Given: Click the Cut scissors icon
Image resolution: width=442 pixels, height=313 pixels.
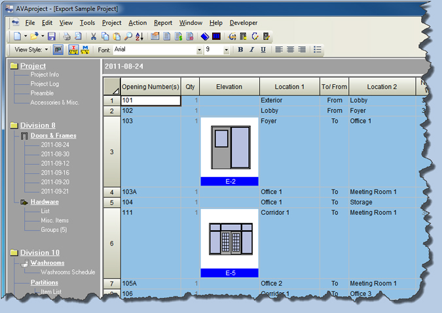Looking at the screenshot, I should coord(94,37).
